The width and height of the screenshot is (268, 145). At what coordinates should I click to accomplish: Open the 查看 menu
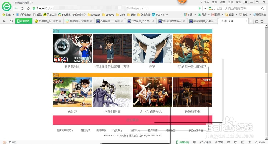[214, 2]
